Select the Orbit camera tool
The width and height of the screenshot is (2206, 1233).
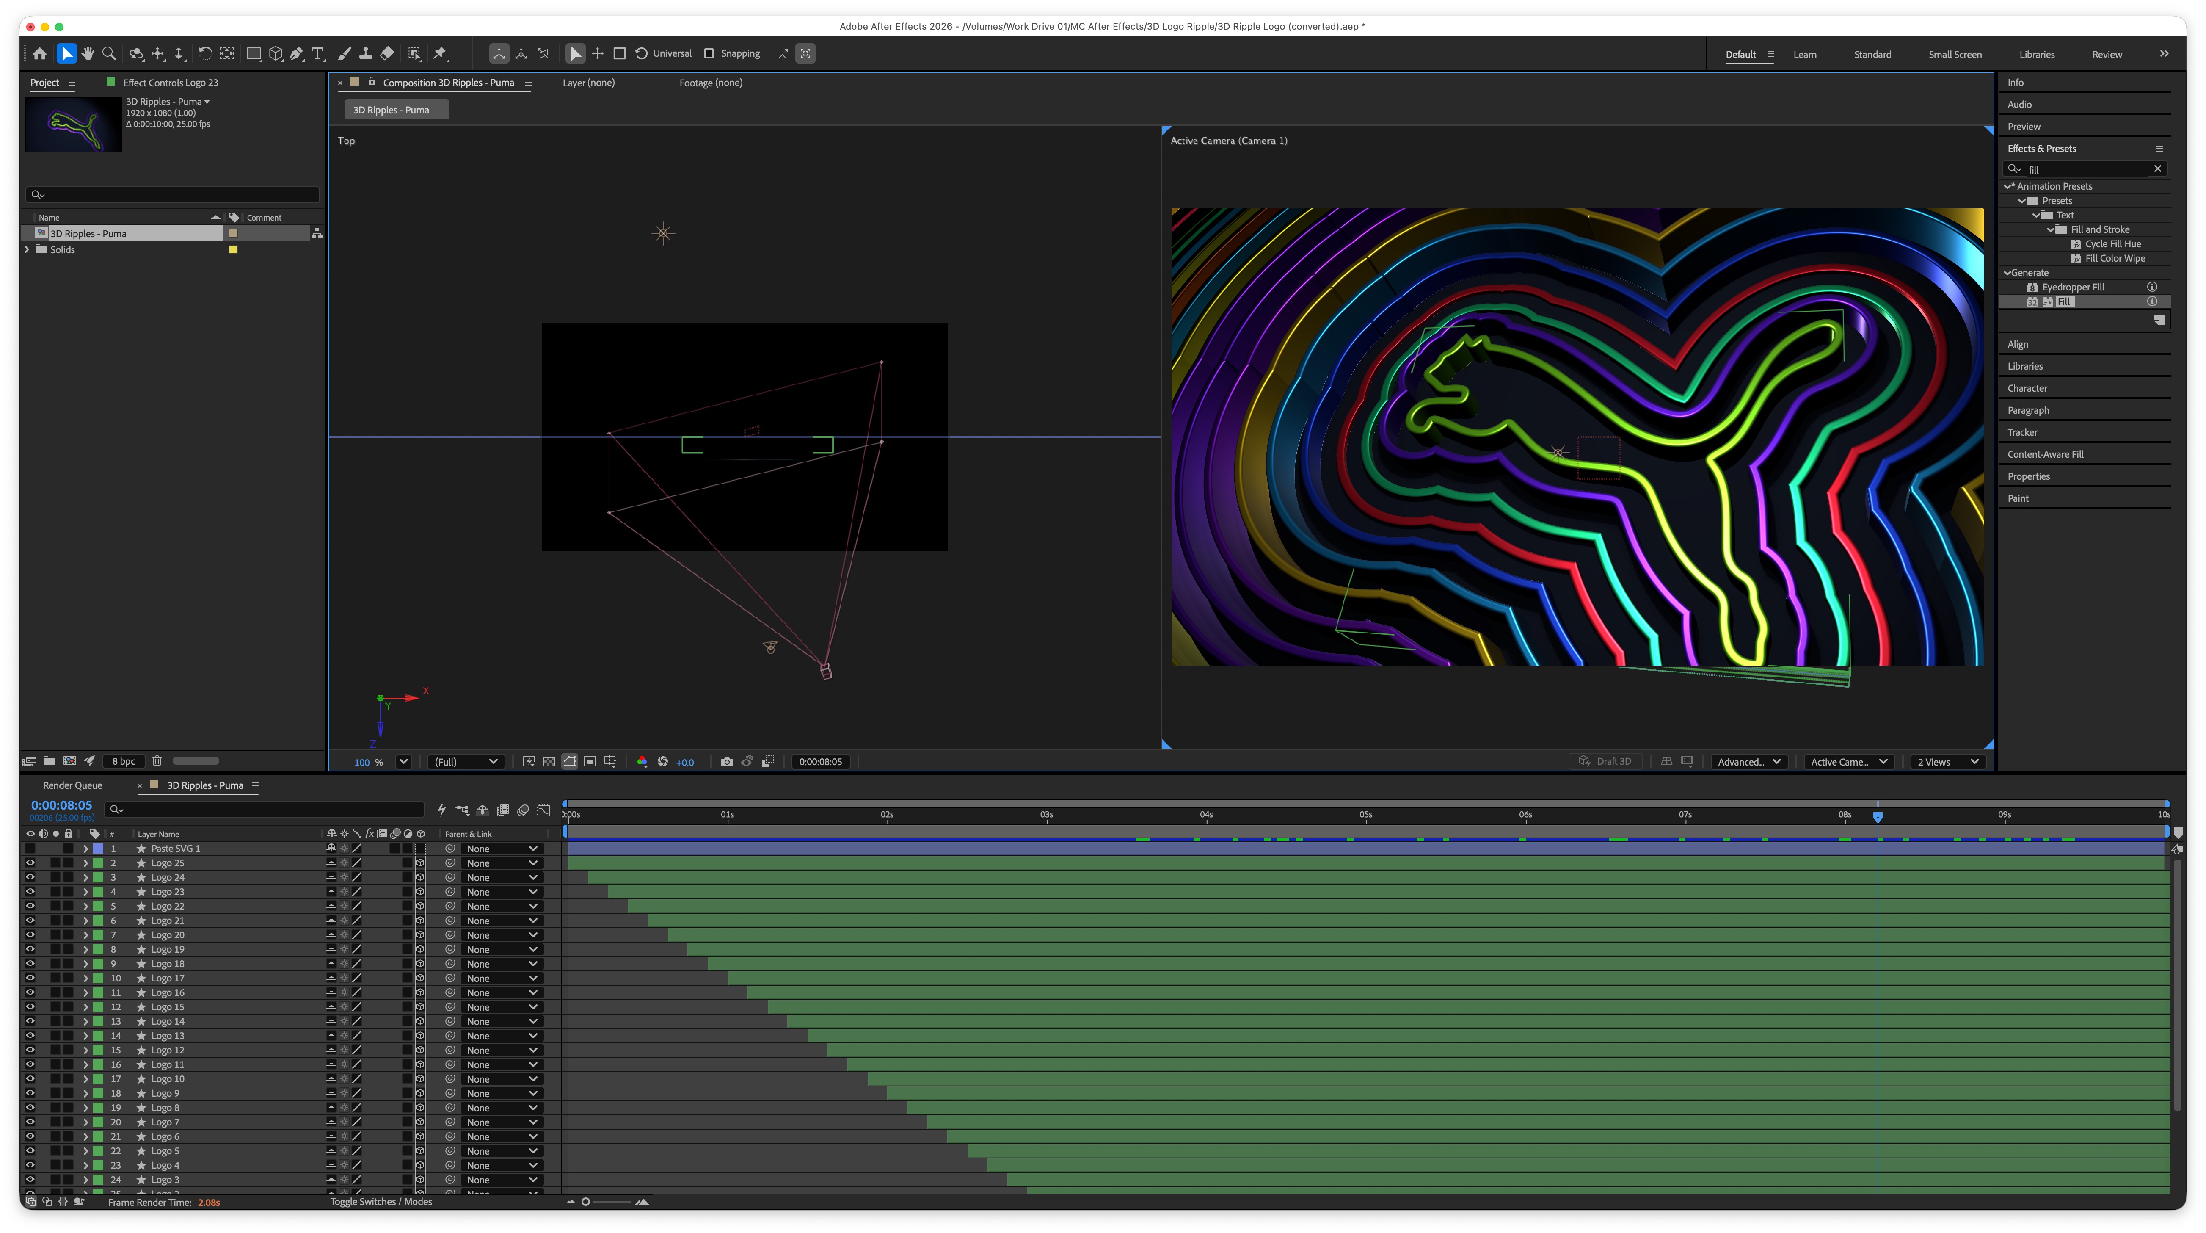coord(136,53)
